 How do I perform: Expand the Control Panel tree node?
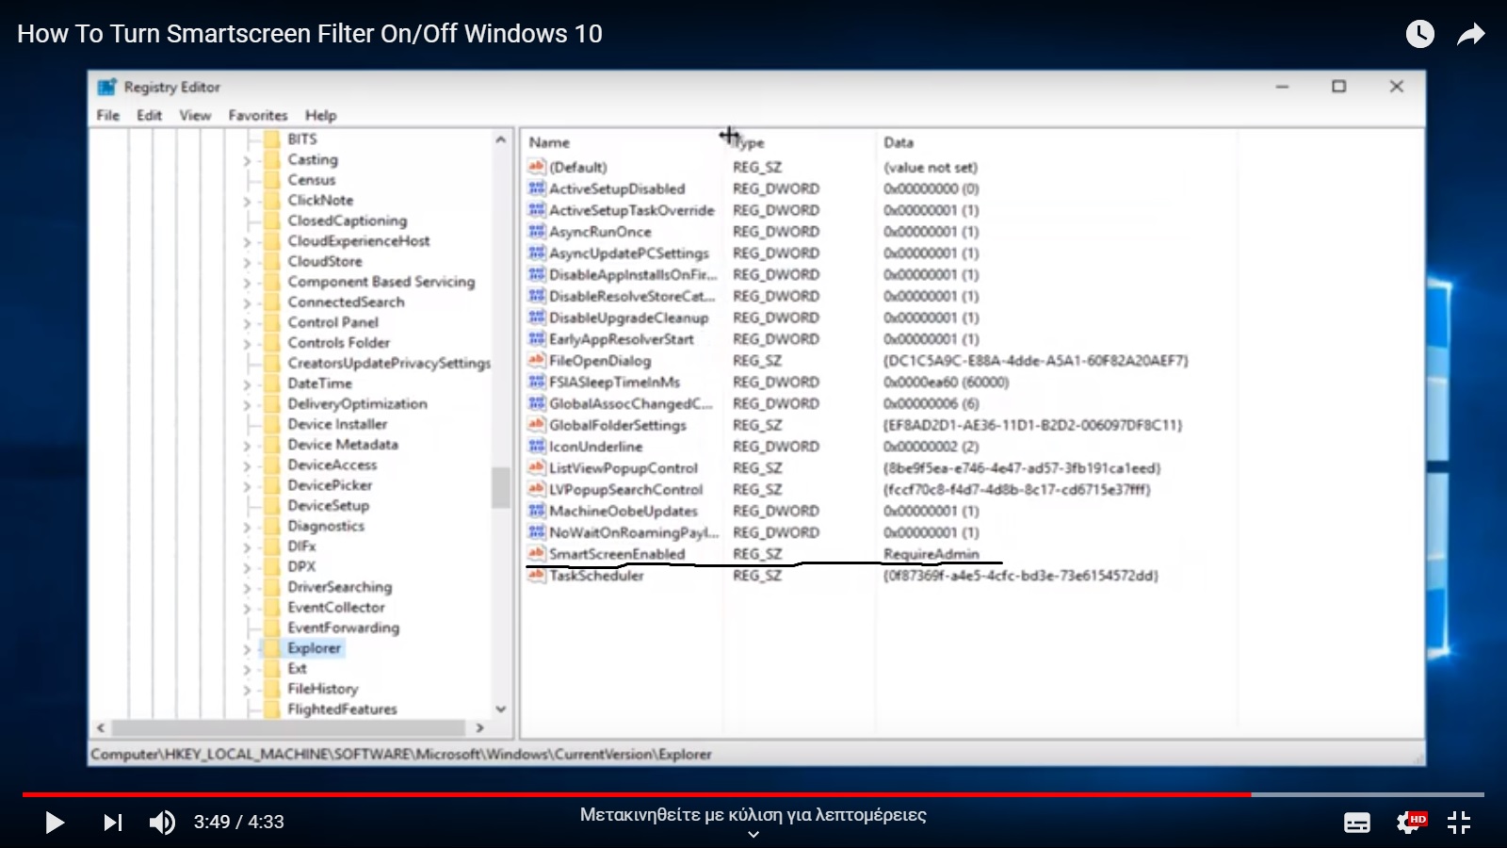[248, 323]
